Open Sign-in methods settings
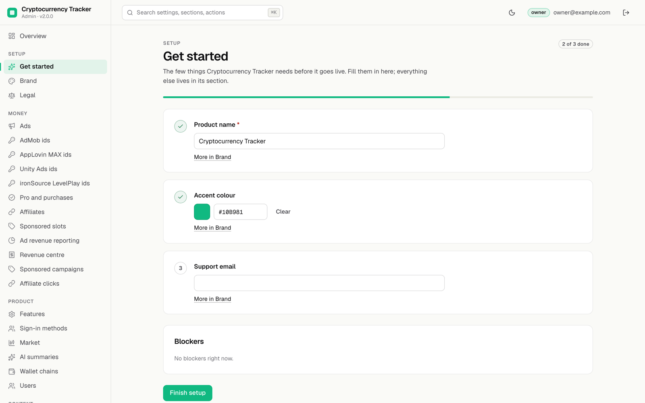 pyautogui.click(x=56, y=328)
